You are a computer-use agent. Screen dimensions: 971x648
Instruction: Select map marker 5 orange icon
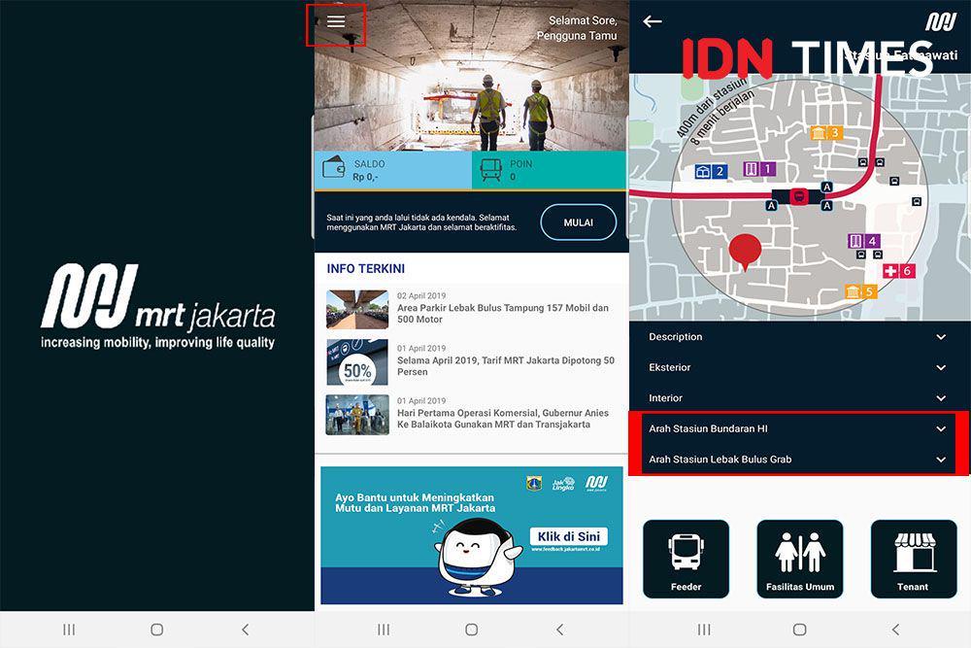[860, 291]
